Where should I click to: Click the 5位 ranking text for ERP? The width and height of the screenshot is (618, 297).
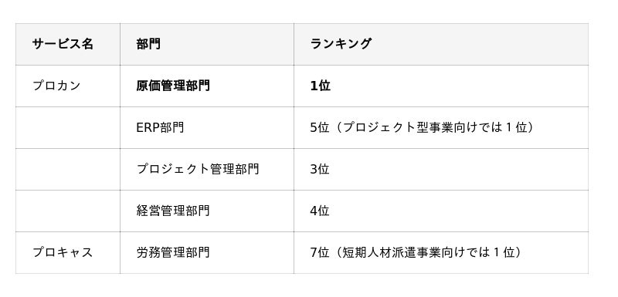[319, 127]
